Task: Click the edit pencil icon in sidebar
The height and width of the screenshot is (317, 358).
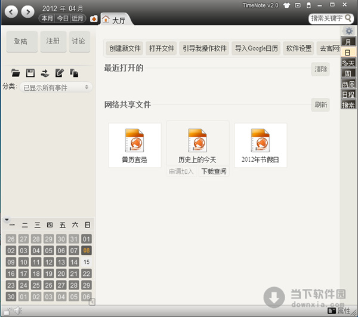Action: (59, 73)
